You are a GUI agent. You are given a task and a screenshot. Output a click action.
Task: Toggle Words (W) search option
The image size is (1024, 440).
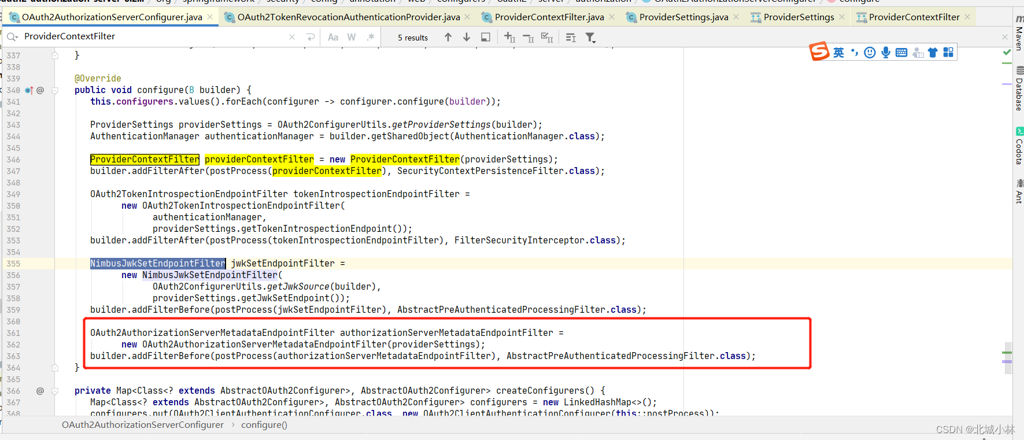(x=352, y=37)
